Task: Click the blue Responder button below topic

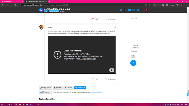Action: pos(80,88)
